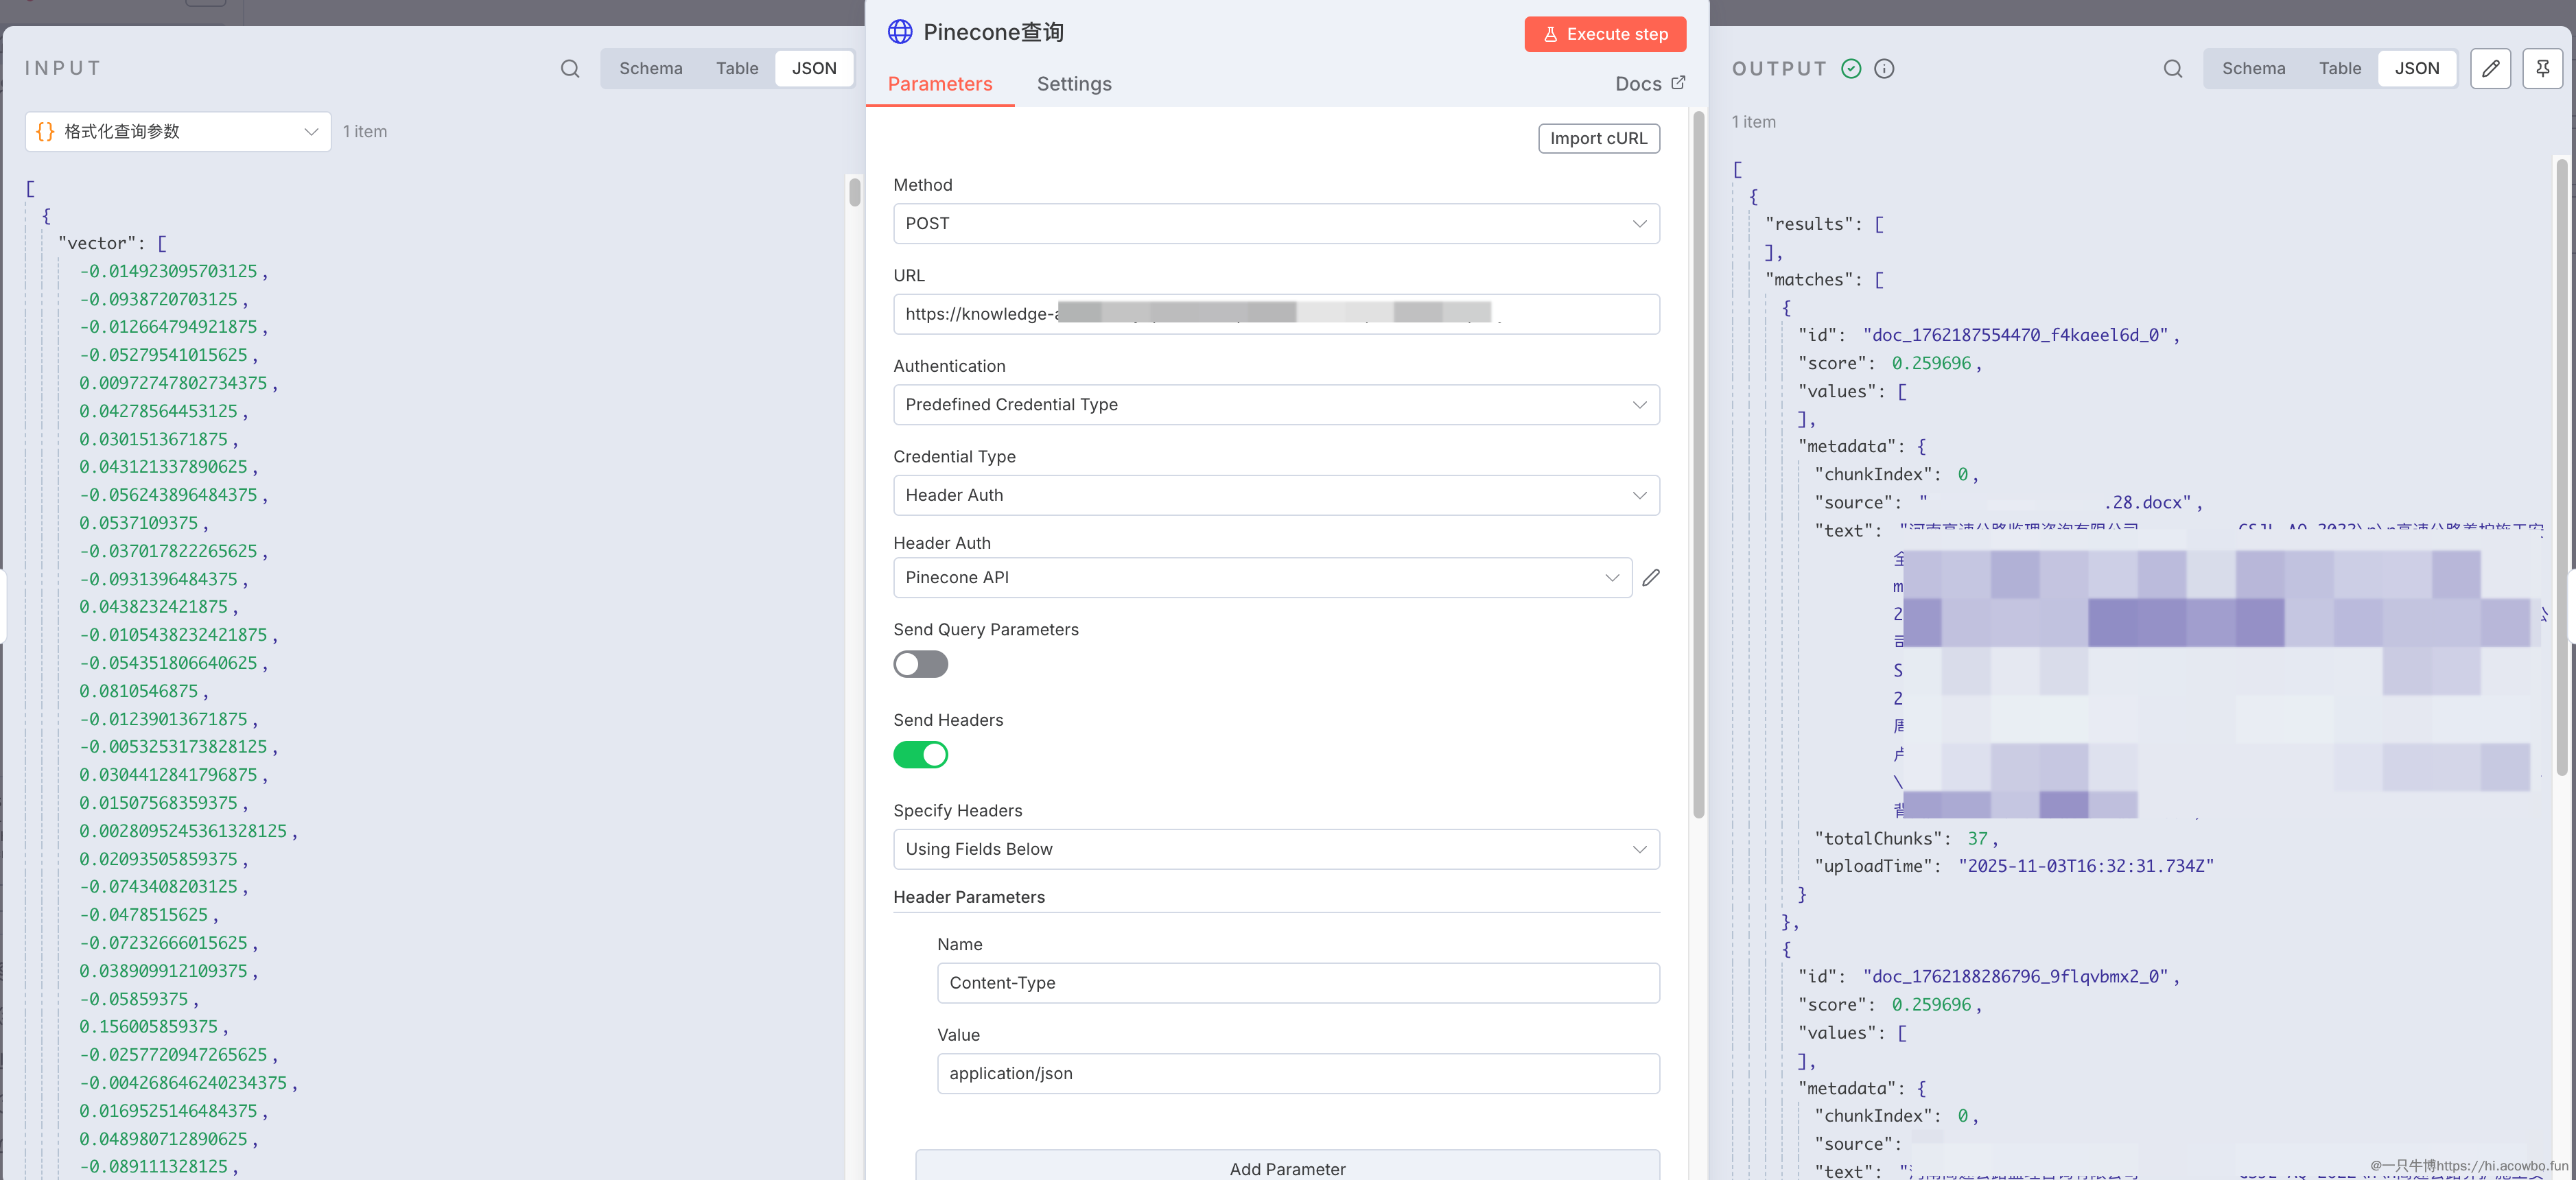Open the Method POST dropdown
Image resolution: width=2576 pixels, height=1180 pixels.
(1275, 223)
